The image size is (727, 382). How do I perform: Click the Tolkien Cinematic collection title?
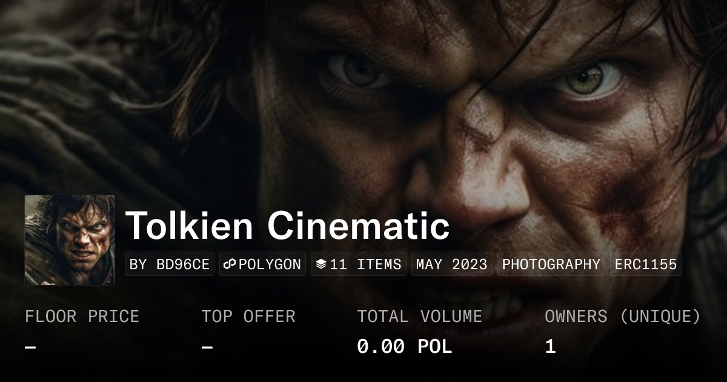click(287, 226)
